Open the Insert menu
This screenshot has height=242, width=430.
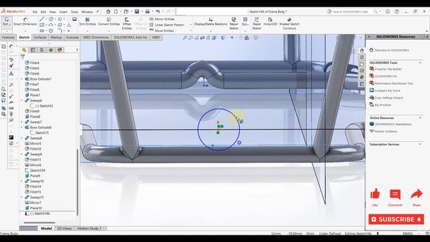[63, 12]
